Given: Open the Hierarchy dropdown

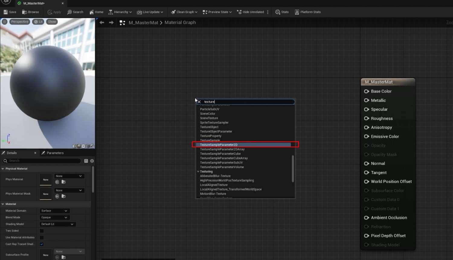Looking at the screenshot, I should pyautogui.click(x=120, y=12).
